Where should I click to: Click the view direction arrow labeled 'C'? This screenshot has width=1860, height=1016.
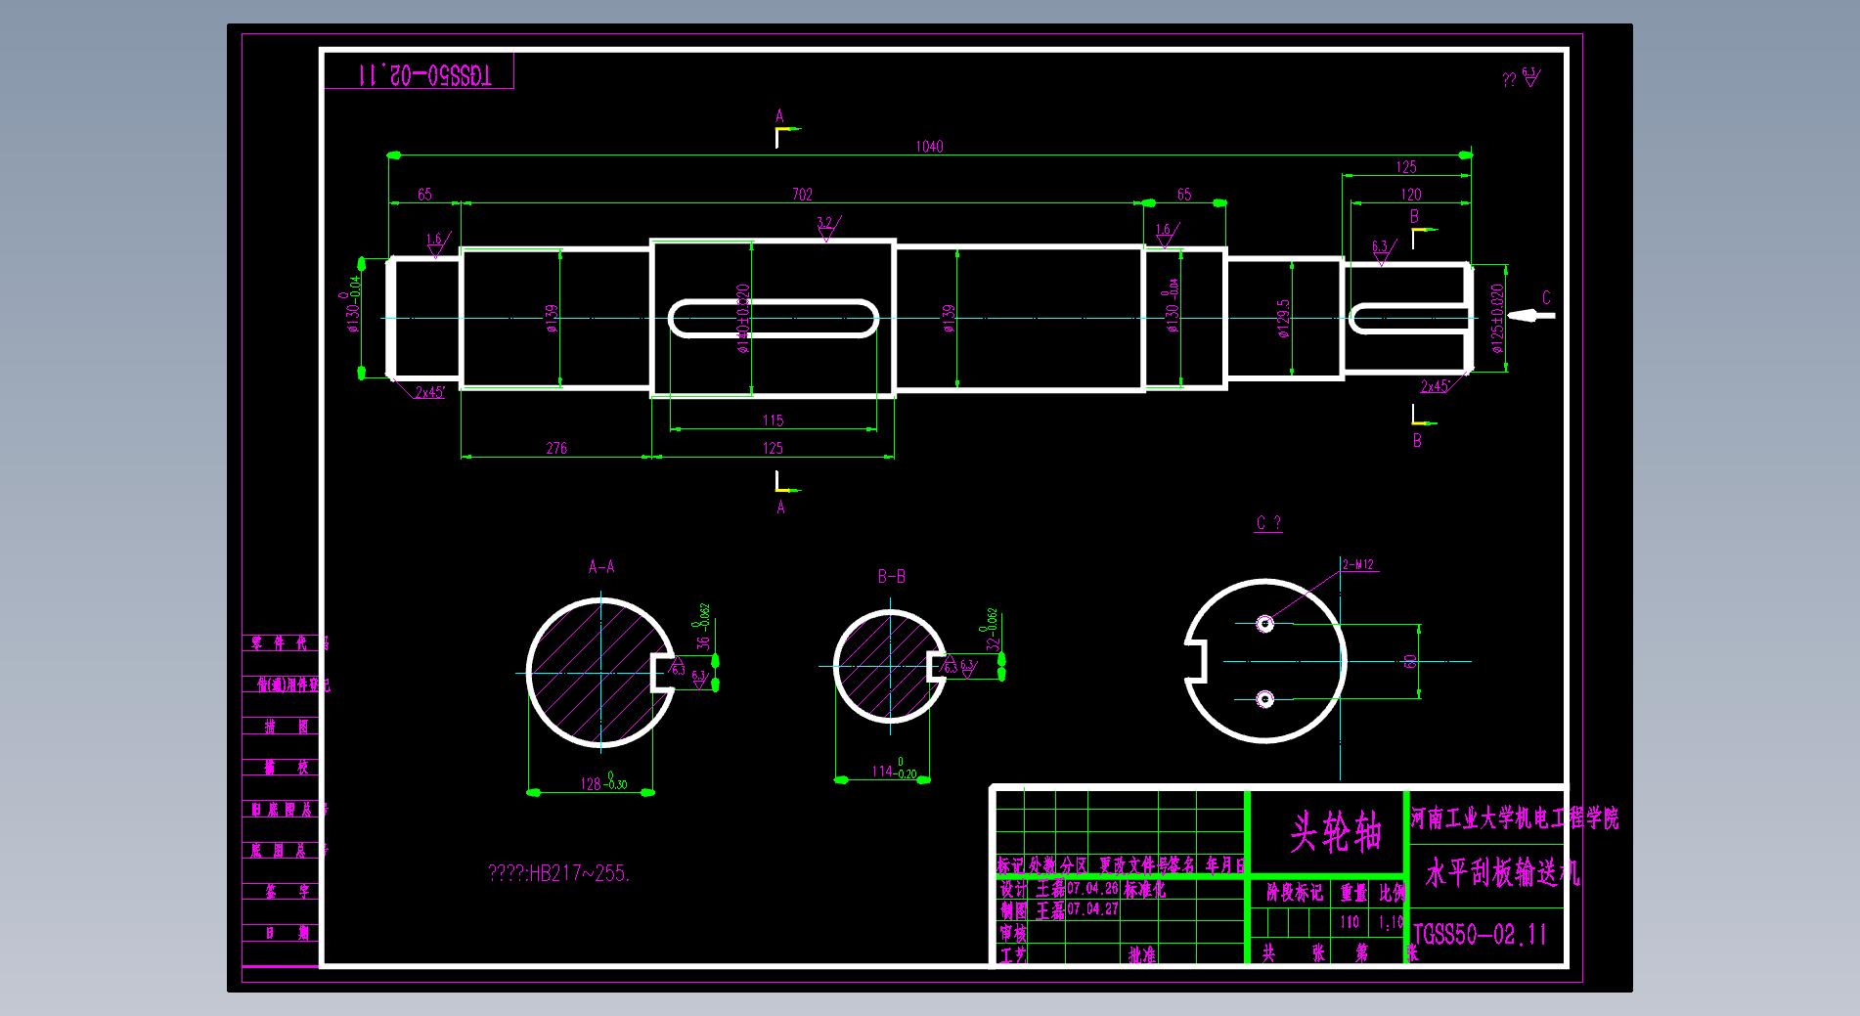[1530, 315]
